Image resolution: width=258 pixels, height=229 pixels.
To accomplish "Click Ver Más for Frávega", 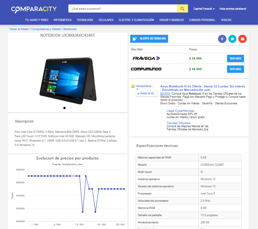I will point(236,58).
